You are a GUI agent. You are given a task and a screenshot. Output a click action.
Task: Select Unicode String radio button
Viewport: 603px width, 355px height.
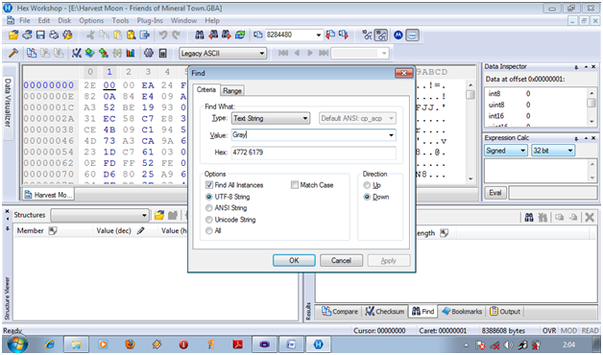point(208,220)
